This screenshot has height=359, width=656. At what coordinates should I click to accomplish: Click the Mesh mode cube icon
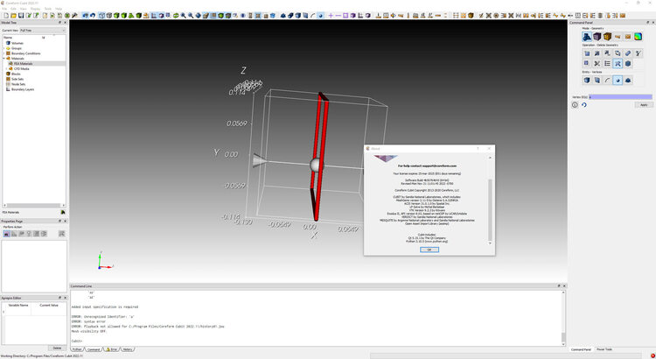click(x=597, y=37)
